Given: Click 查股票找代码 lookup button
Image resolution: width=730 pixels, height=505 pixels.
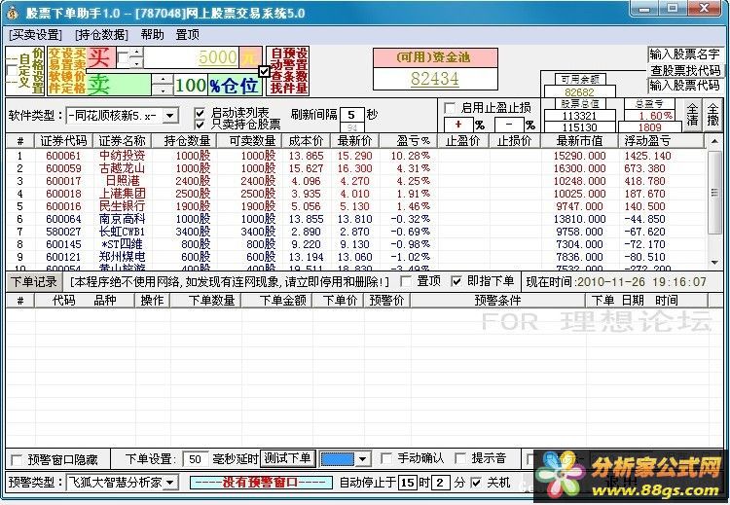Looking at the screenshot, I should (x=685, y=70).
